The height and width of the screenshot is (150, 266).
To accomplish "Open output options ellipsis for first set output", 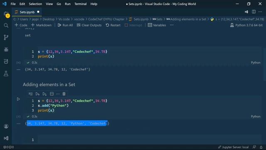I will (x=18, y=70).
